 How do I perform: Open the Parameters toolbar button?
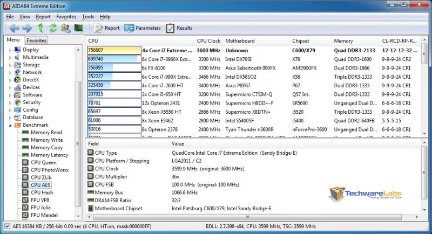(x=143, y=28)
